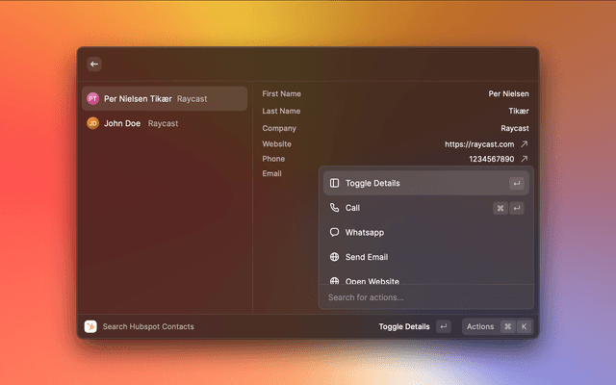The image size is (616, 385).
Task: Click the arrow icon beside phone number
Action: 525,159
